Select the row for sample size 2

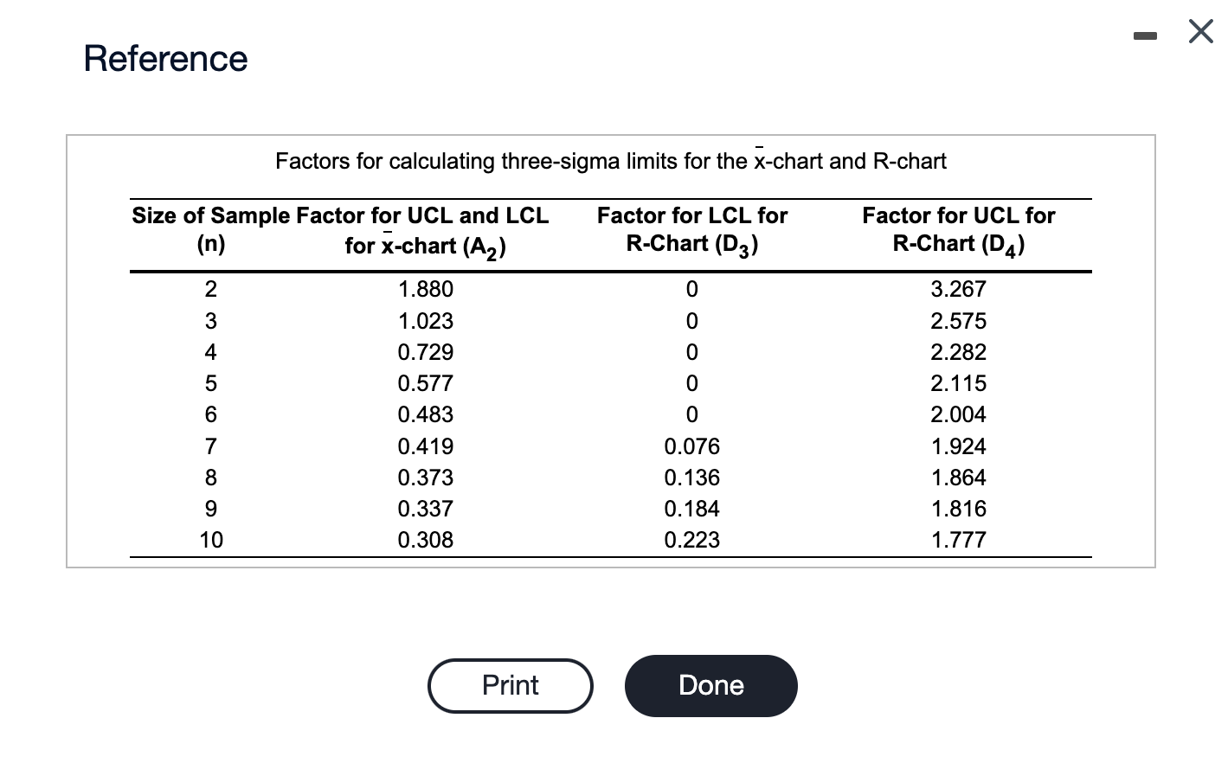210,289
